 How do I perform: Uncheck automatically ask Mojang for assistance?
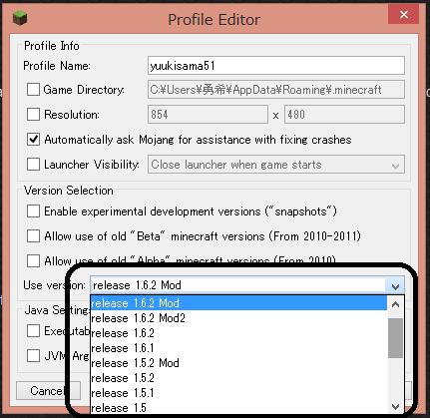point(33,139)
